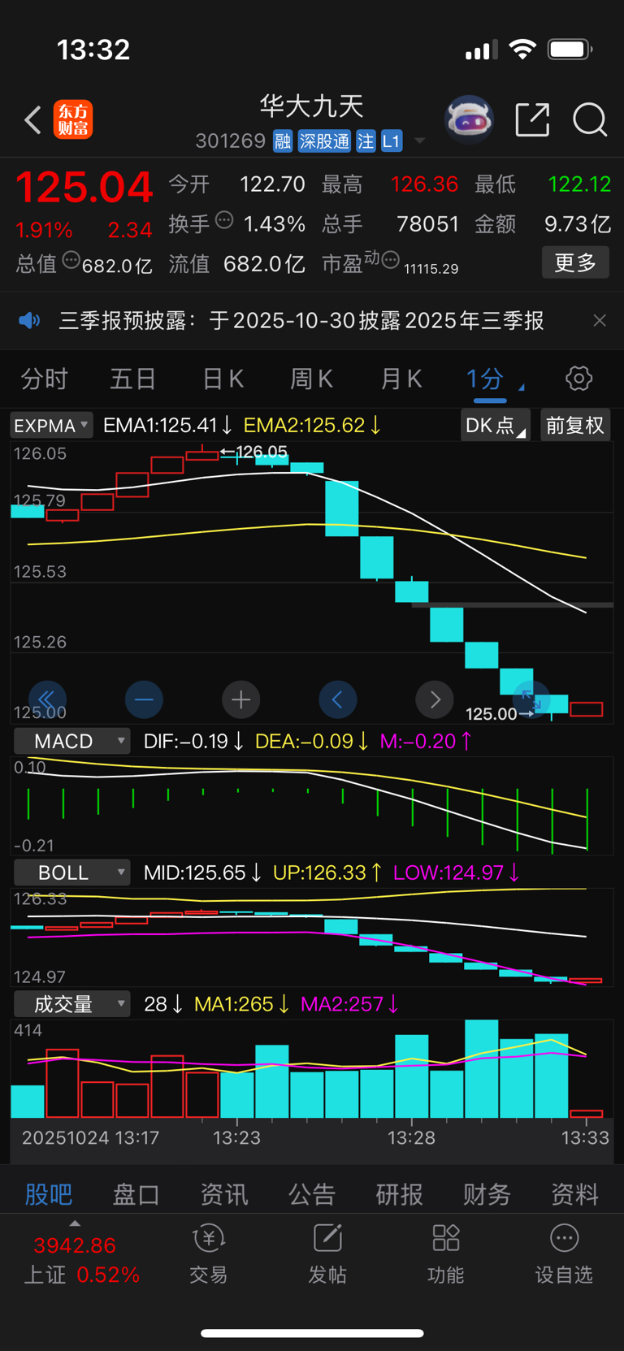624x1351 pixels.
Task: Open the 东方财富 logo icon
Action: (x=73, y=120)
